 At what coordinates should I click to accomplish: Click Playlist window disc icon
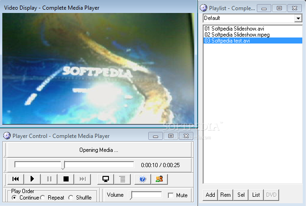coord(204,8)
